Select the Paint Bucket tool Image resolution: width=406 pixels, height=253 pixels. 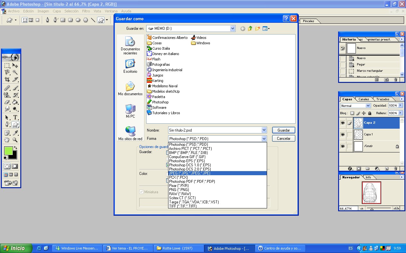pos(15,102)
